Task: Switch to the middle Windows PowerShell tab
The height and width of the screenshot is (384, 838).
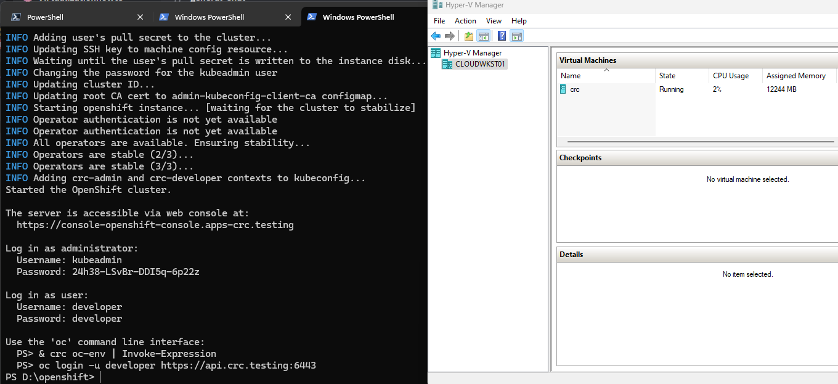Action: click(x=226, y=17)
